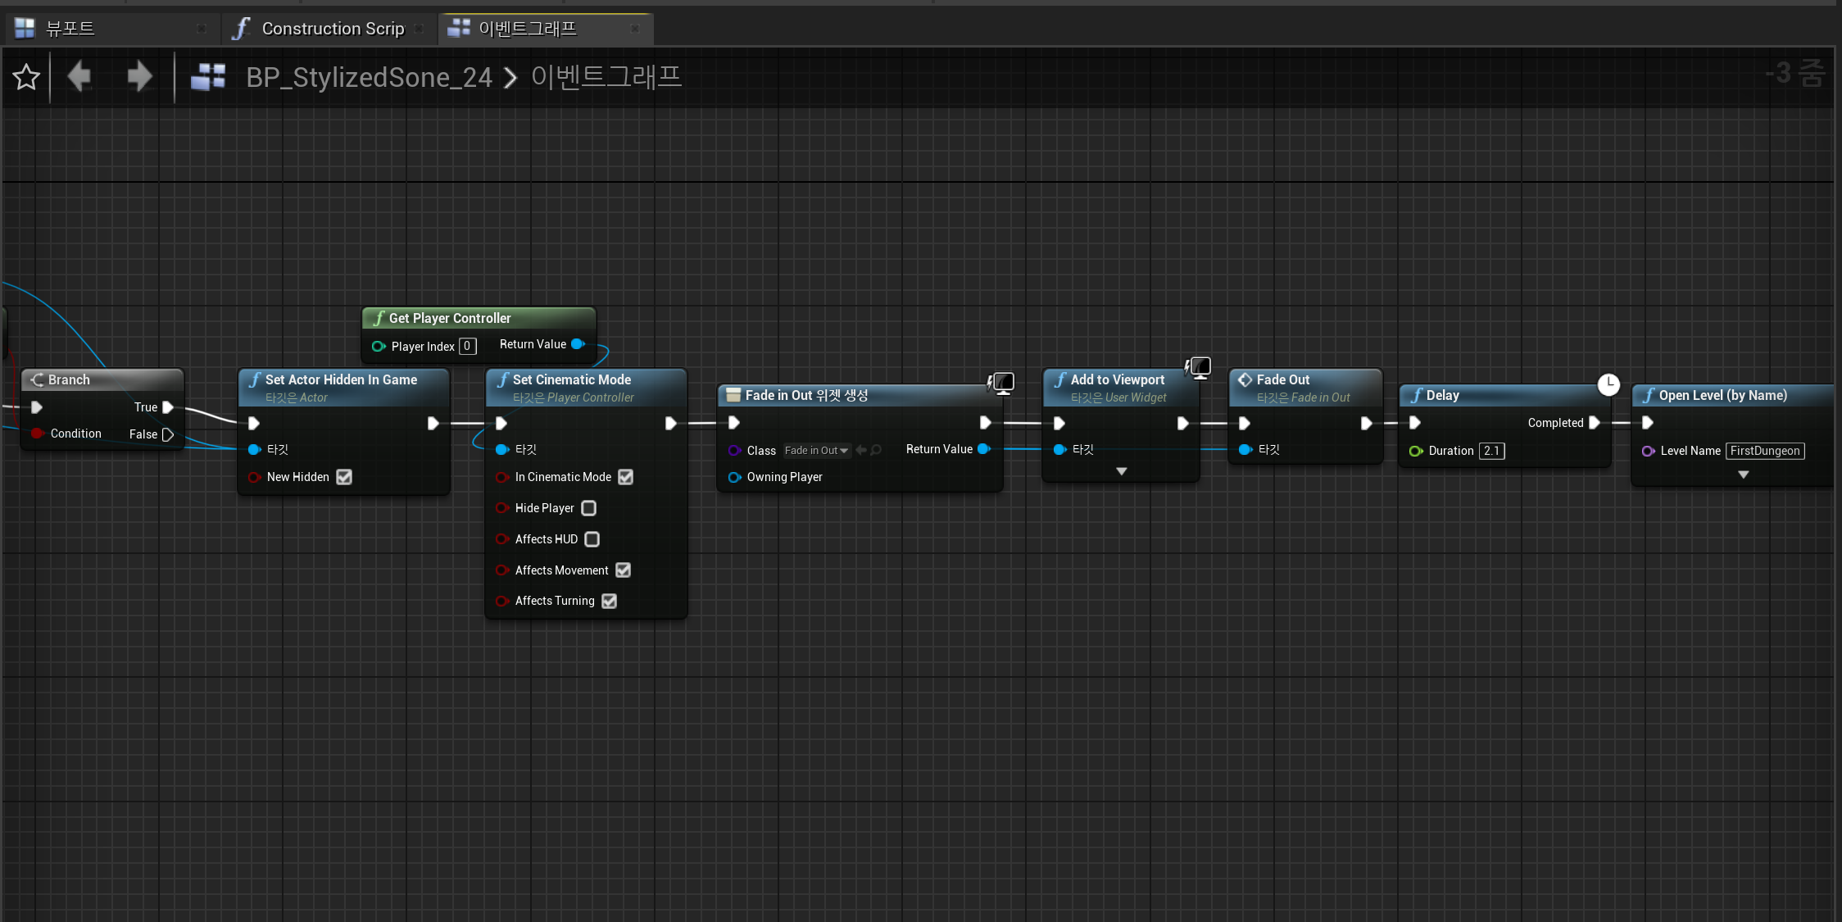
Task: Click the back navigation arrow
Action: [79, 77]
